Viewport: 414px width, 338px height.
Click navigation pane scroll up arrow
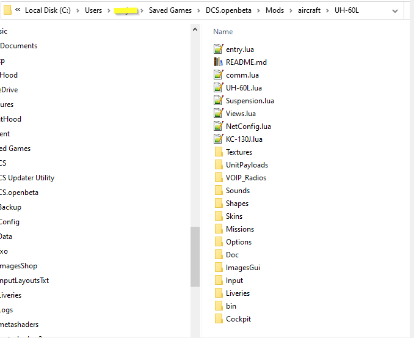(195, 29)
